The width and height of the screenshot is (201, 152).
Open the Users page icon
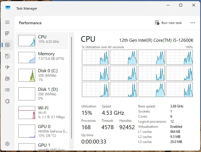pos(7,78)
